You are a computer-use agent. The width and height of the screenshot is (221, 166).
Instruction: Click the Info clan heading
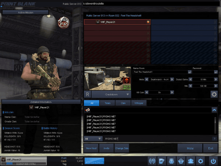tap(9, 112)
